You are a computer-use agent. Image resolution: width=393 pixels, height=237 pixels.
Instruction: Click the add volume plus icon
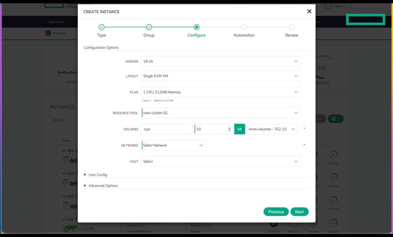(304, 129)
